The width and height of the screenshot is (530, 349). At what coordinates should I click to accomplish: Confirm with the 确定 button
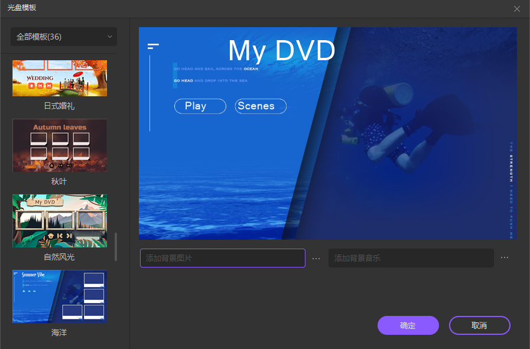408,325
